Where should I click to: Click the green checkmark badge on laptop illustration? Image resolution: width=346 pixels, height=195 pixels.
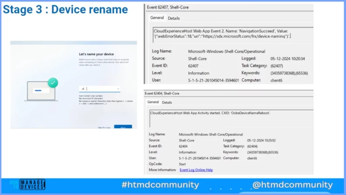53,83
